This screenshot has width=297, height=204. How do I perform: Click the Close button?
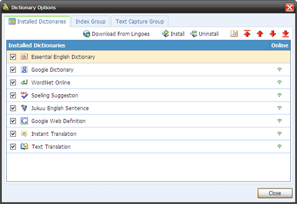pyautogui.click(x=275, y=193)
